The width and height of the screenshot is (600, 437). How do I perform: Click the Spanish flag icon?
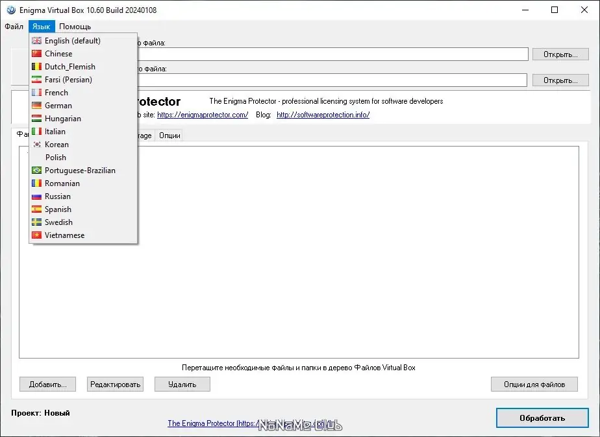coord(37,209)
